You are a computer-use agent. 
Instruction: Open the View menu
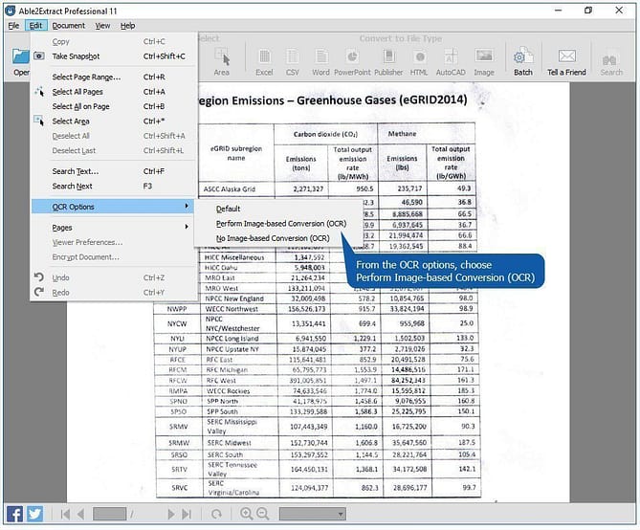coord(103,26)
